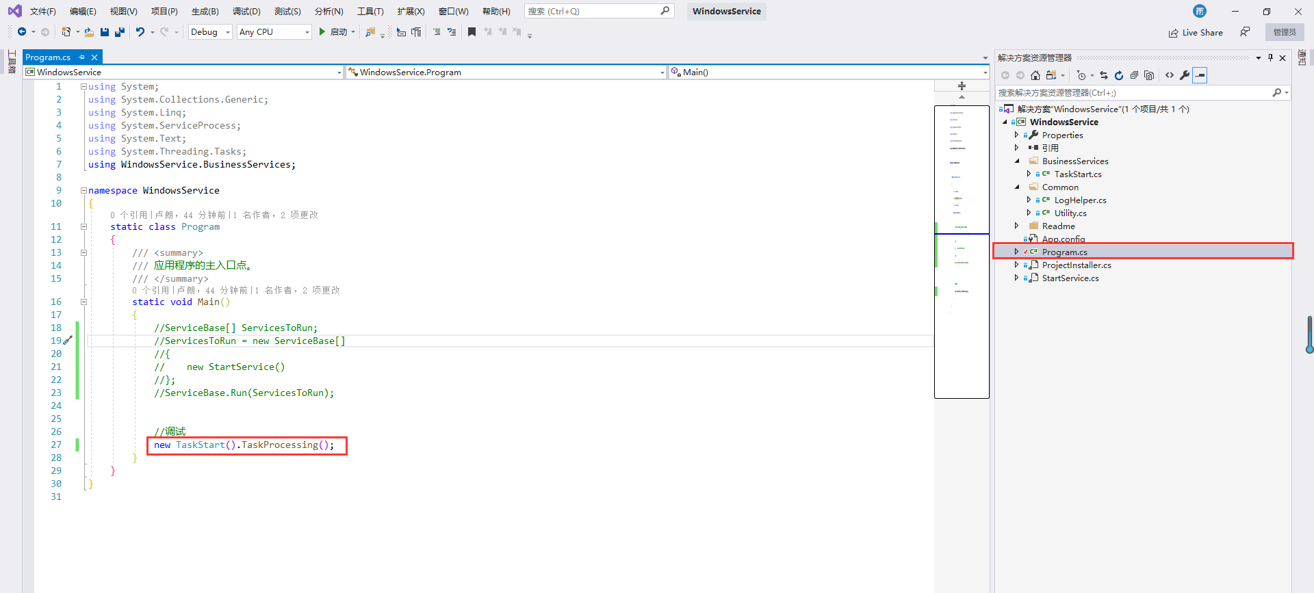Click the Solution Explorer Home icon
Screen dimensions: 1314x593
click(x=1035, y=75)
